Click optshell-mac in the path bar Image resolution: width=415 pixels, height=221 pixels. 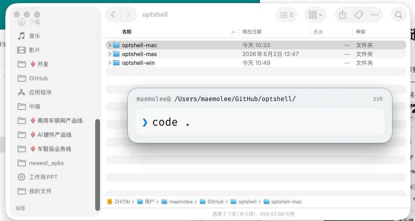pyautogui.click(x=283, y=202)
